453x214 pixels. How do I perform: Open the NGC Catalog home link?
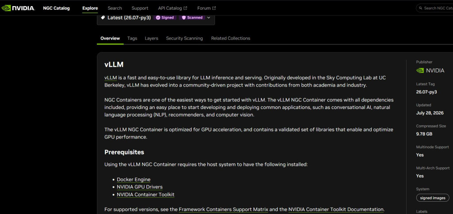[56, 8]
